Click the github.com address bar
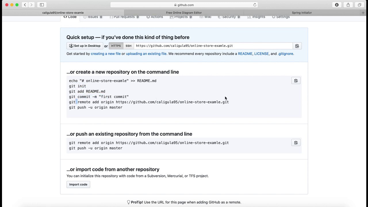Image resolution: width=368 pixels, height=207 pixels. pyautogui.click(x=184, y=5)
